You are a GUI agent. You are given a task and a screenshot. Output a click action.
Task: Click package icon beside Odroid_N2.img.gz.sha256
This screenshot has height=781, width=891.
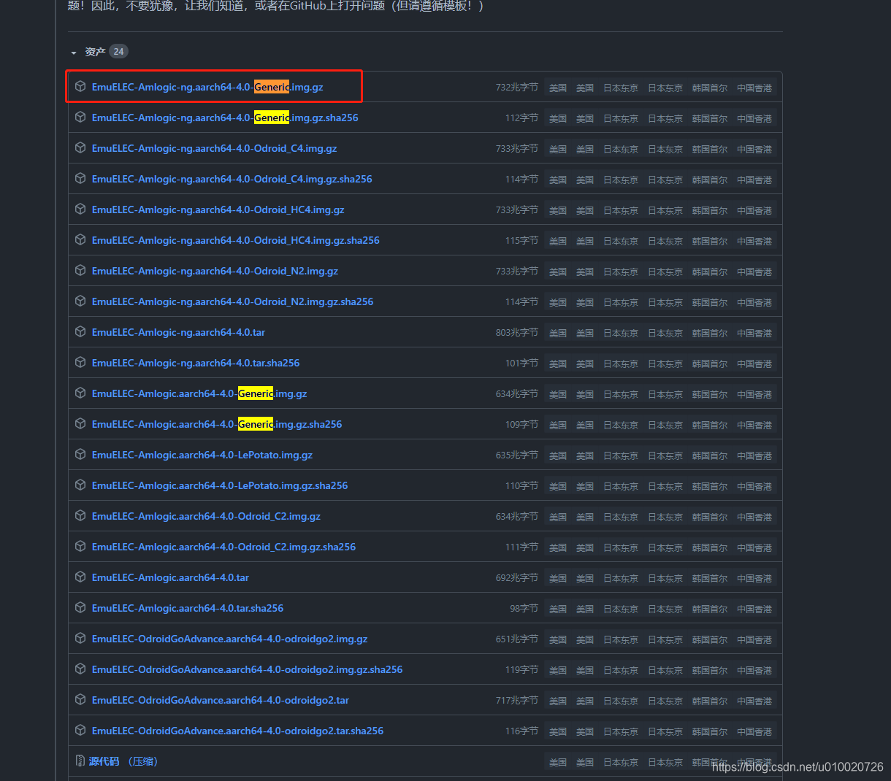pos(80,301)
